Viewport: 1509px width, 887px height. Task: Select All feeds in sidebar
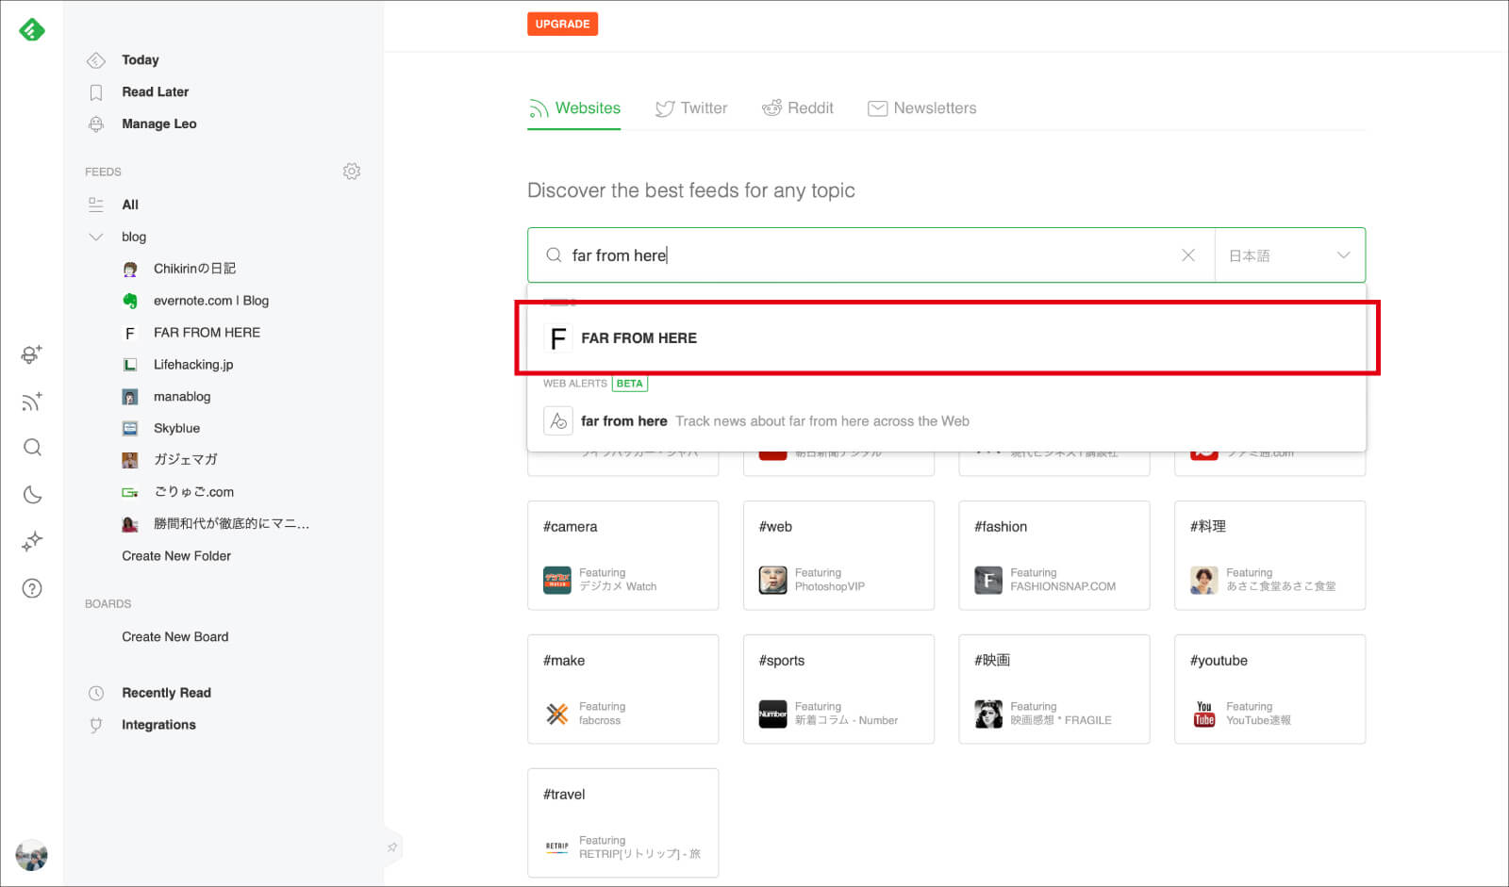click(130, 205)
